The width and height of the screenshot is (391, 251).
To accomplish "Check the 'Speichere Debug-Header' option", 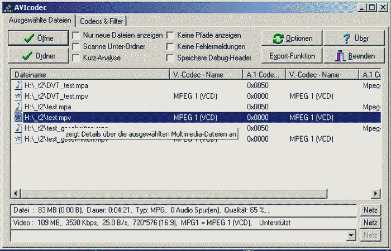I will 171,57.
